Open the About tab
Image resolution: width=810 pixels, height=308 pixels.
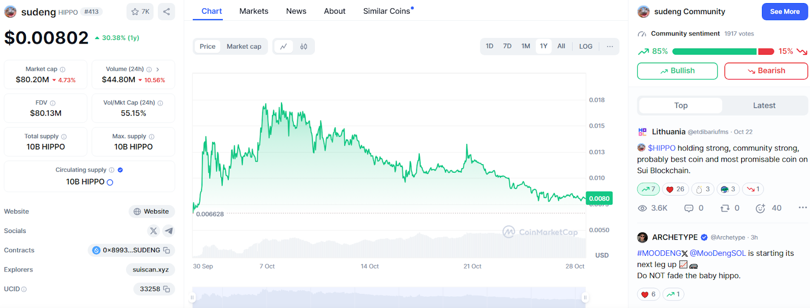pos(335,11)
